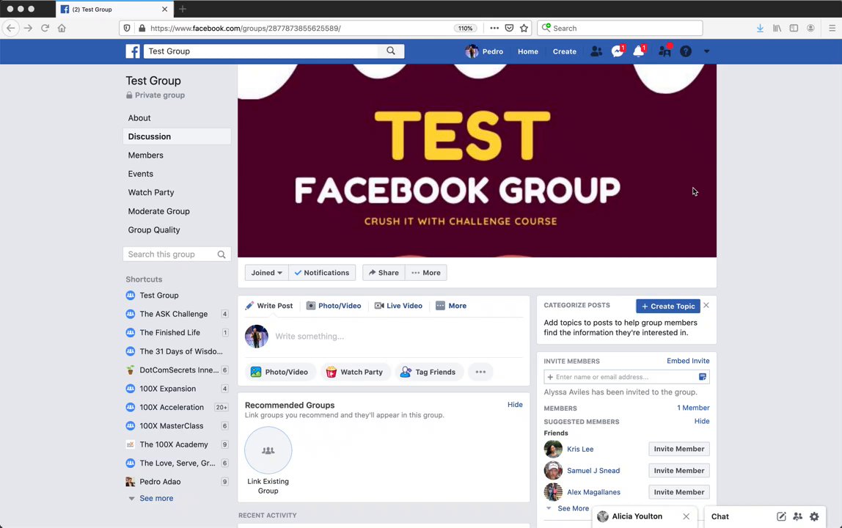Open the Firefox account icon

810,28
